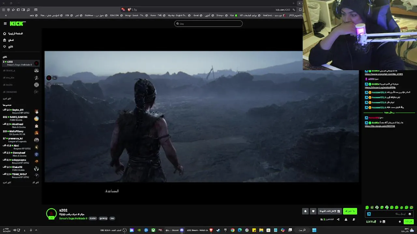Screen dimensions: 417x234
Task: Open the tip link posted by BotRix
Action: 380,126
